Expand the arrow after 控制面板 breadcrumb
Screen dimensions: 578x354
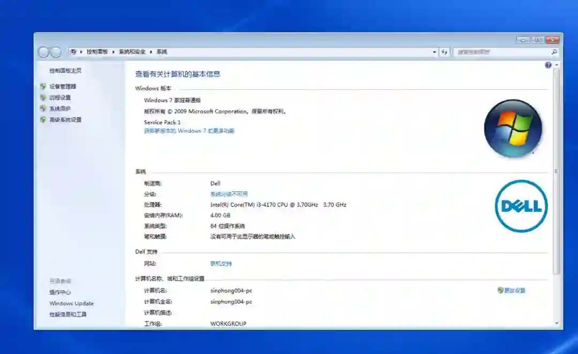(x=113, y=52)
